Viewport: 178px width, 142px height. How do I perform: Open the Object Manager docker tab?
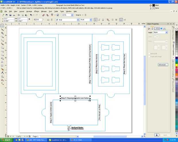tap(173, 33)
